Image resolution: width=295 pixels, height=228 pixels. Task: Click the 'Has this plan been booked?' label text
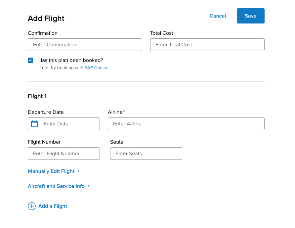(71, 60)
